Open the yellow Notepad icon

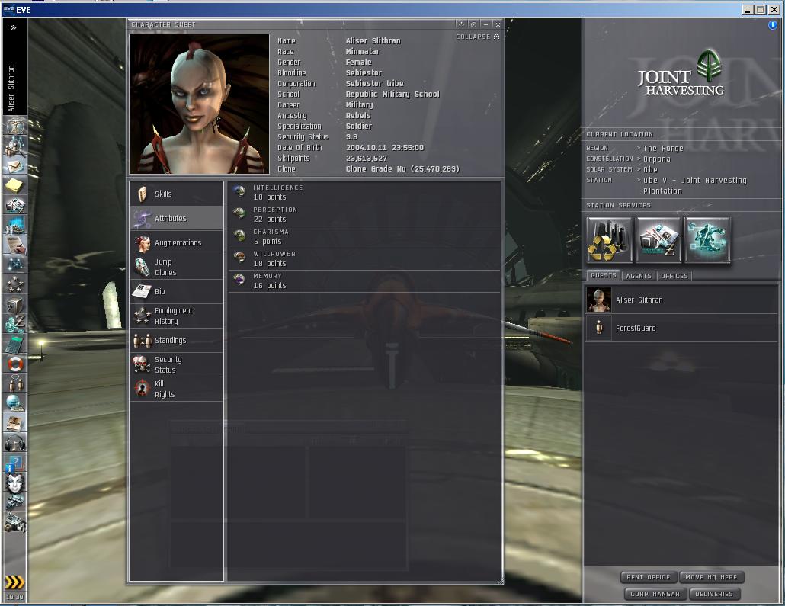15,185
